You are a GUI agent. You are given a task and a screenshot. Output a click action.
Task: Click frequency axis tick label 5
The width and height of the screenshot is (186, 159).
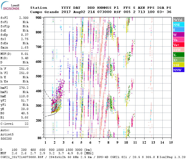click(81, 143)
